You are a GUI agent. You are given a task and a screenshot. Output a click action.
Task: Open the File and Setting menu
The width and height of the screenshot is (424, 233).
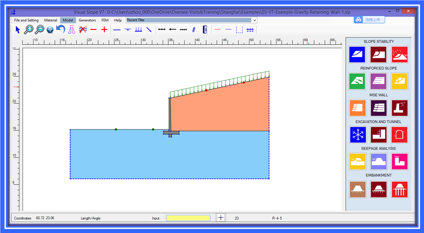click(27, 20)
